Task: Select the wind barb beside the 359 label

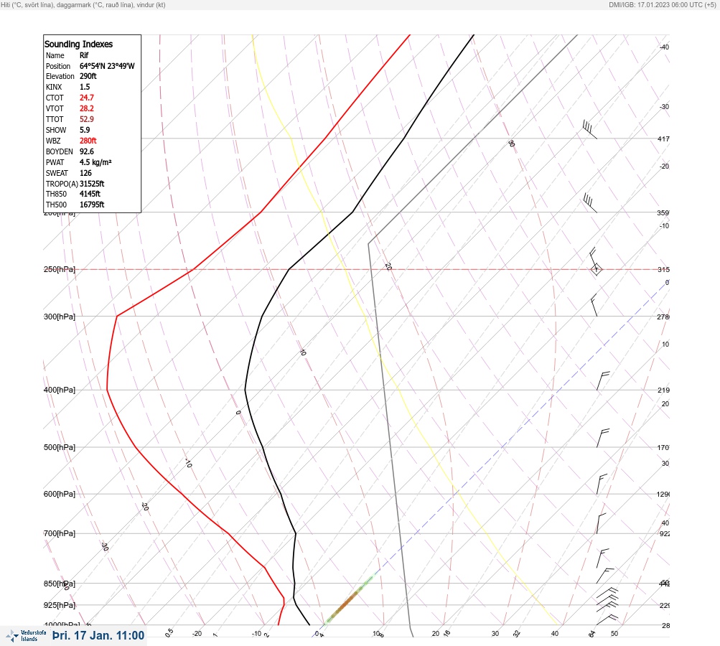Action: [590, 203]
